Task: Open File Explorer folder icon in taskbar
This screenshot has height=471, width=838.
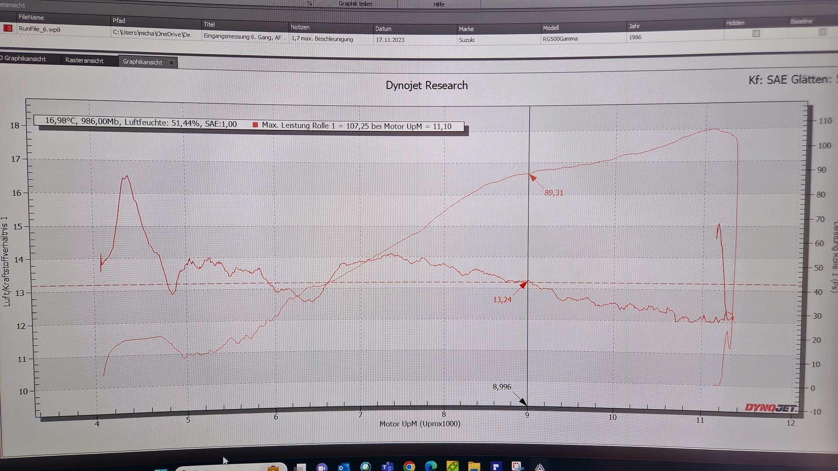Action: tap(474, 466)
